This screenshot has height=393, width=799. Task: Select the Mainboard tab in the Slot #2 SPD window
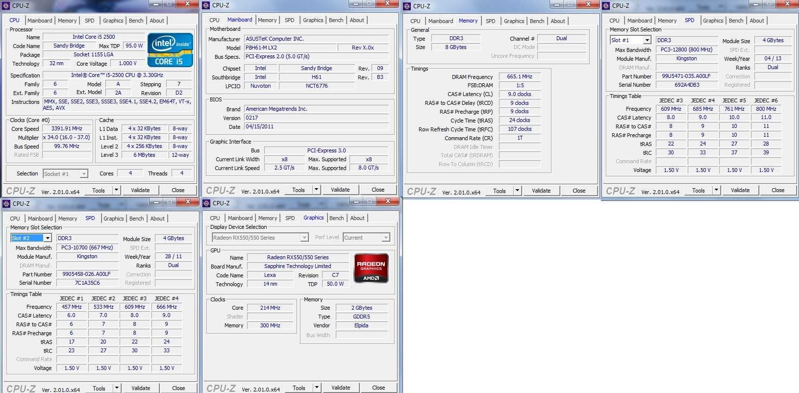pos(40,219)
